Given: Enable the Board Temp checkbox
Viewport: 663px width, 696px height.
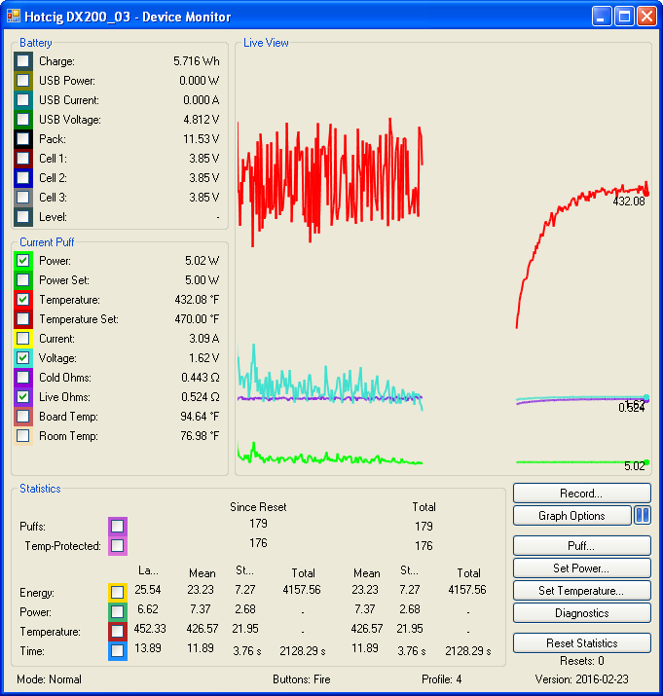Looking at the screenshot, I should [x=23, y=417].
